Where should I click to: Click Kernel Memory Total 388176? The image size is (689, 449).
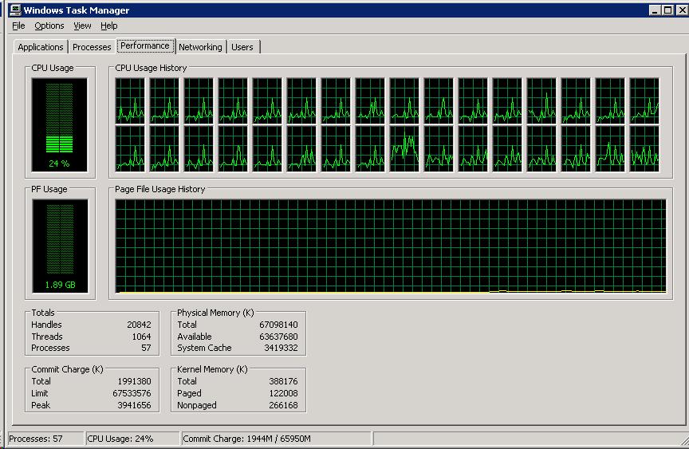(283, 381)
